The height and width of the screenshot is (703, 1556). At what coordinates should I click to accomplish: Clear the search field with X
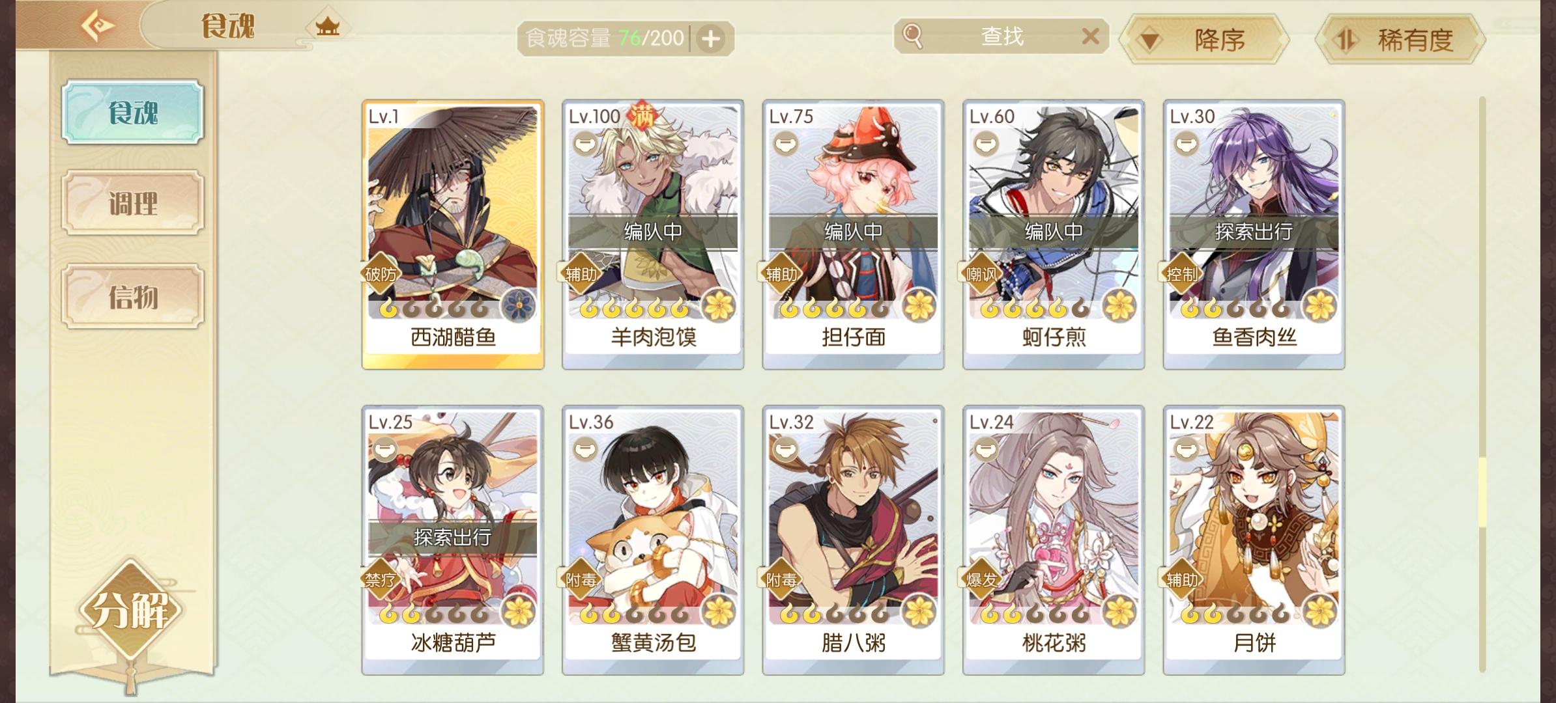tap(1090, 36)
